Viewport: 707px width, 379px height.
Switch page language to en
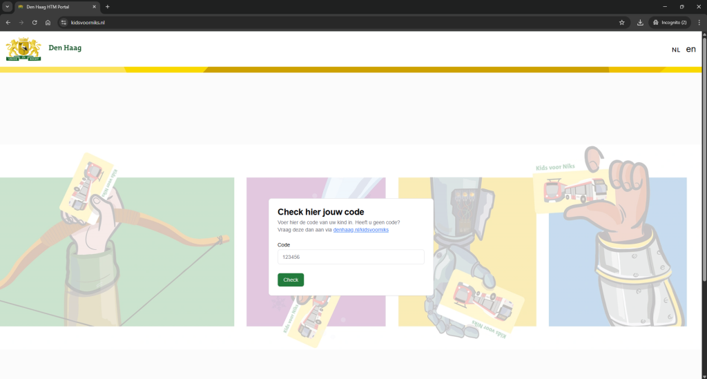(x=690, y=50)
